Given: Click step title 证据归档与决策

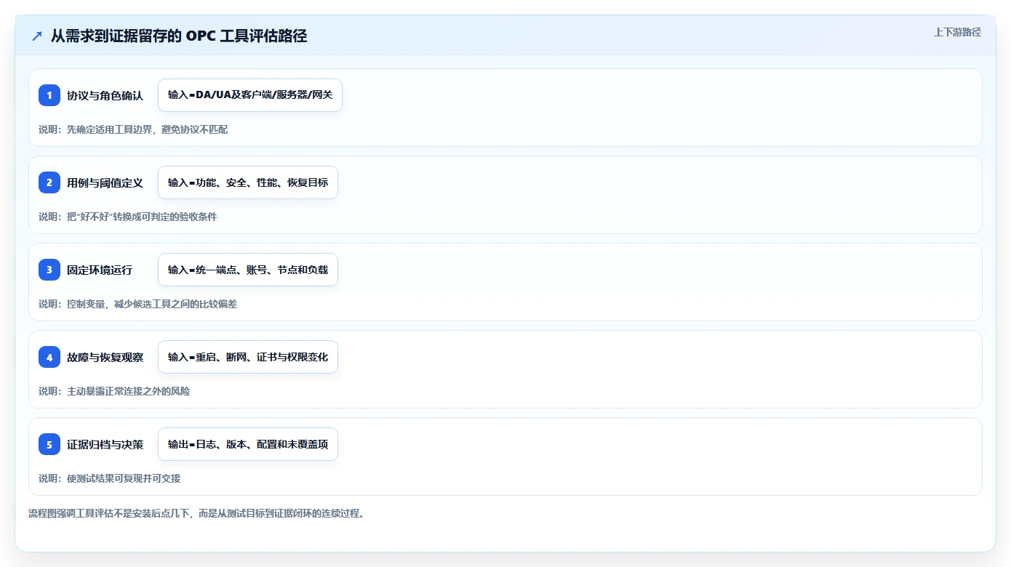Looking at the screenshot, I should (105, 444).
